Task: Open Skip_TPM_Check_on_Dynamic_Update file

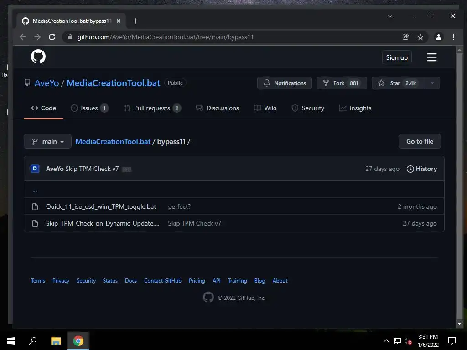Action: click(103, 223)
